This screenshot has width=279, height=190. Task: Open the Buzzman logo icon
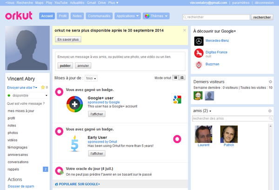point(199,65)
